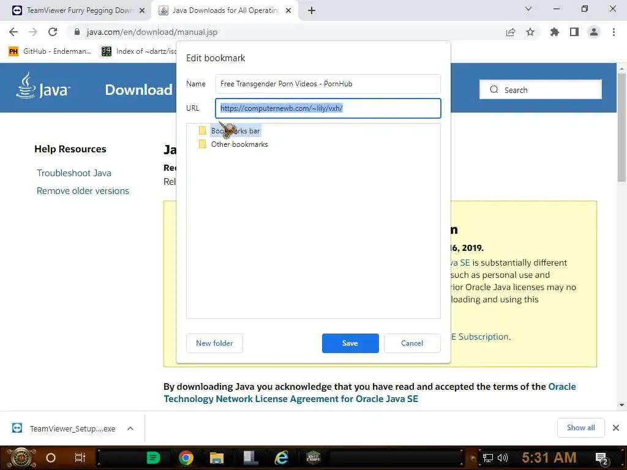Open GitHub - Enderman bookmark
The width and height of the screenshot is (627, 470).
pos(50,51)
